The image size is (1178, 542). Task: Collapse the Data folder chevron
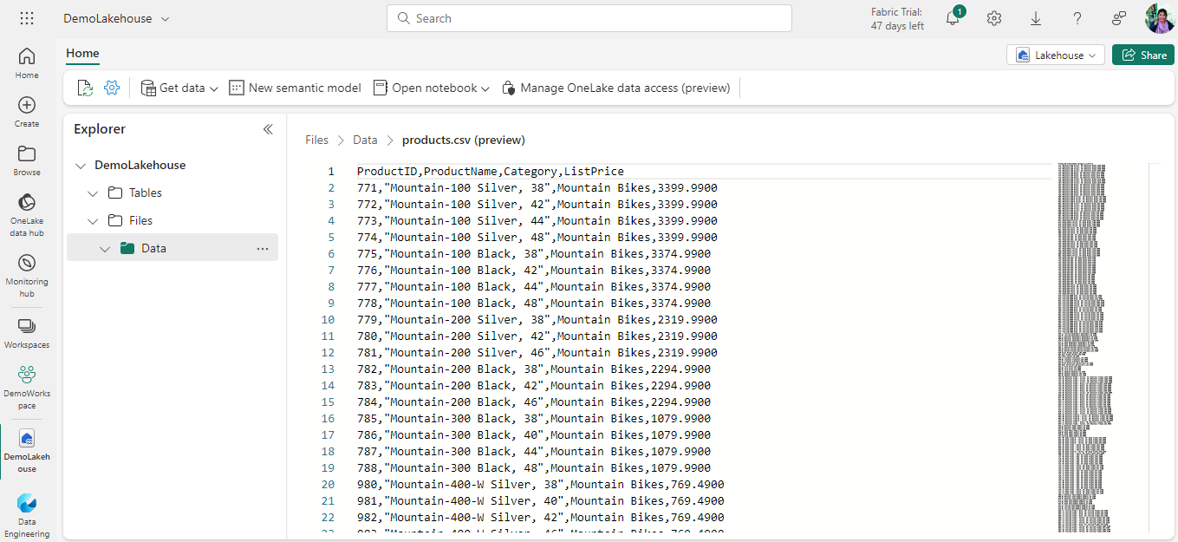tap(105, 248)
